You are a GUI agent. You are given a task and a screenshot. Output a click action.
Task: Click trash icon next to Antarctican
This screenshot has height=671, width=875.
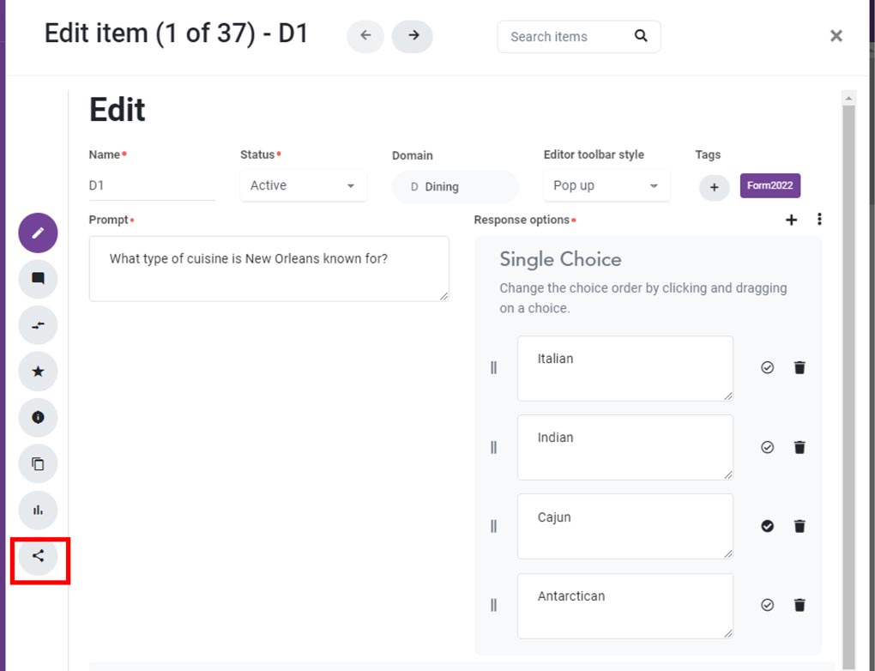pos(800,606)
